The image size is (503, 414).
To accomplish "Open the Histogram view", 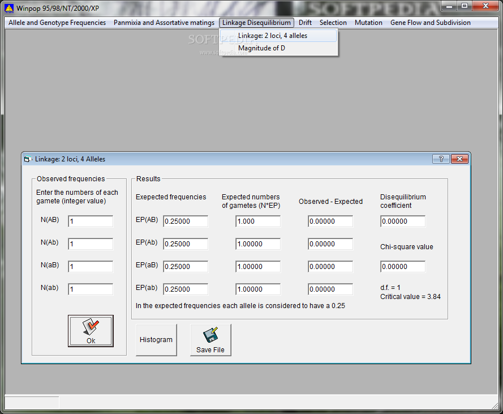I will 156,340.
